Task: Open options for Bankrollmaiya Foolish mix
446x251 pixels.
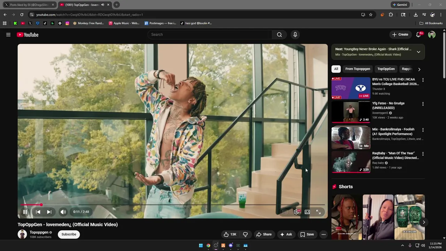Action: tap(423, 130)
